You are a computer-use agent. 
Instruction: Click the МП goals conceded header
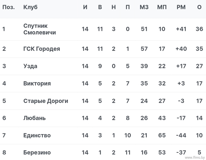162,7
